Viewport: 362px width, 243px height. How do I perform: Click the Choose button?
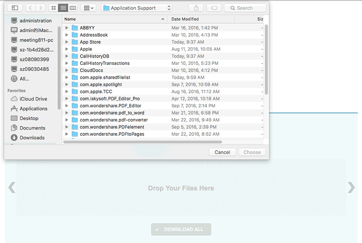(252, 152)
